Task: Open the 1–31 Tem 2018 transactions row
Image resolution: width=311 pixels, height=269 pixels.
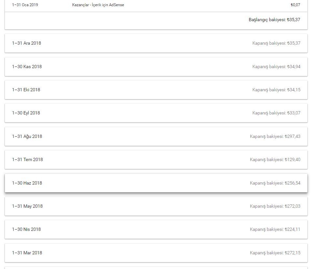Action: pos(156,160)
